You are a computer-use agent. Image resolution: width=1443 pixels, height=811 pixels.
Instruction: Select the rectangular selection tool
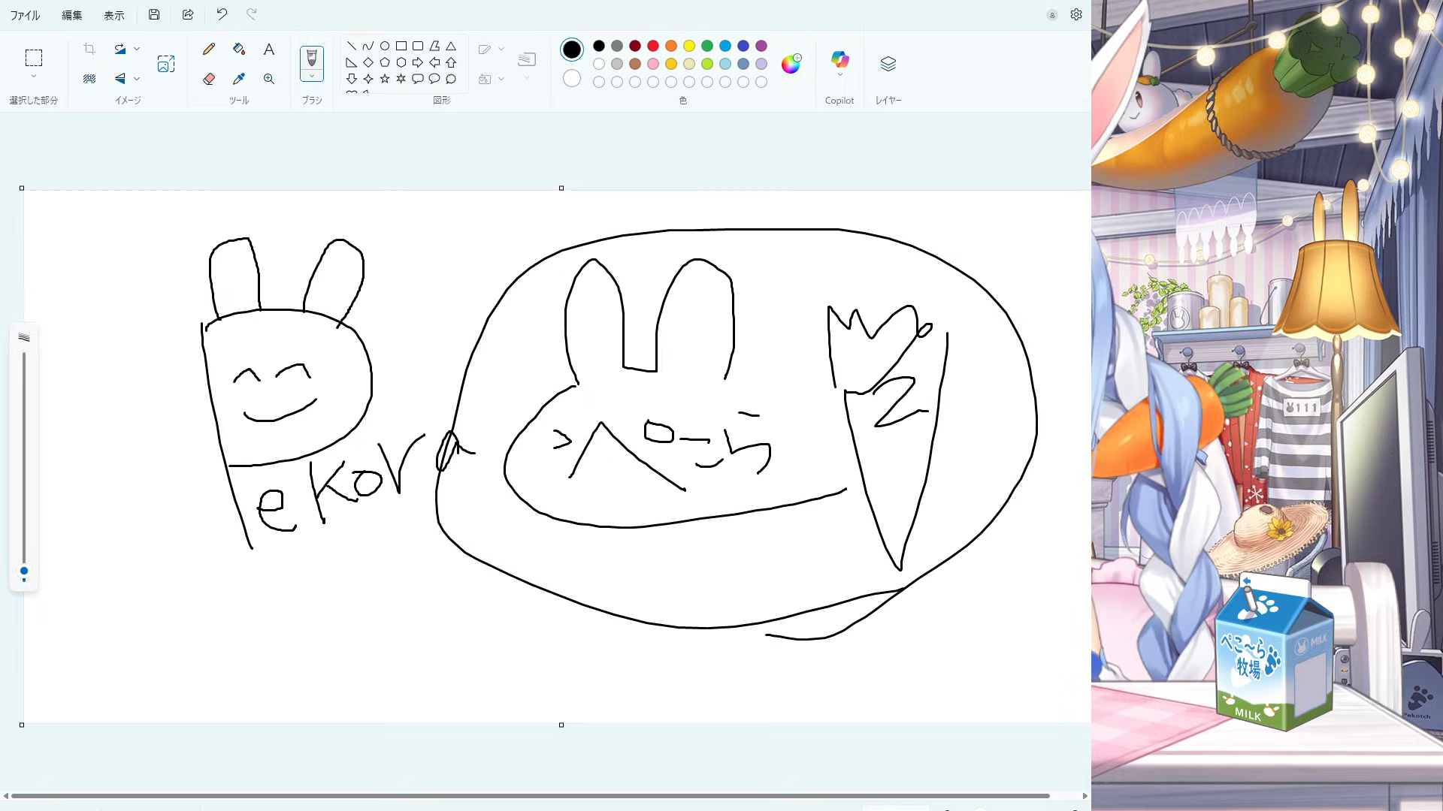pyautogui.click(x=34, y=58)
